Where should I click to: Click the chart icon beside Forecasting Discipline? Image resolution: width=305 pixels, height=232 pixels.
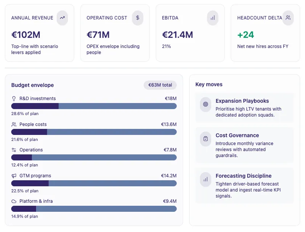coord(205,179)
